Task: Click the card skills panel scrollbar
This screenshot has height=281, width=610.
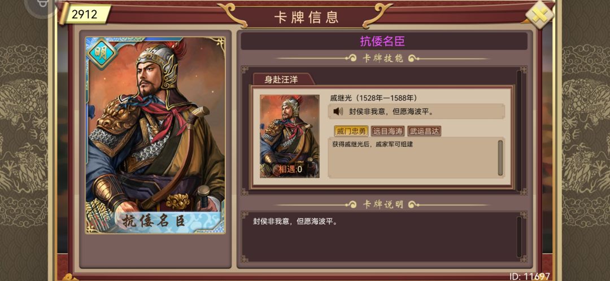Action: (519, 130)
